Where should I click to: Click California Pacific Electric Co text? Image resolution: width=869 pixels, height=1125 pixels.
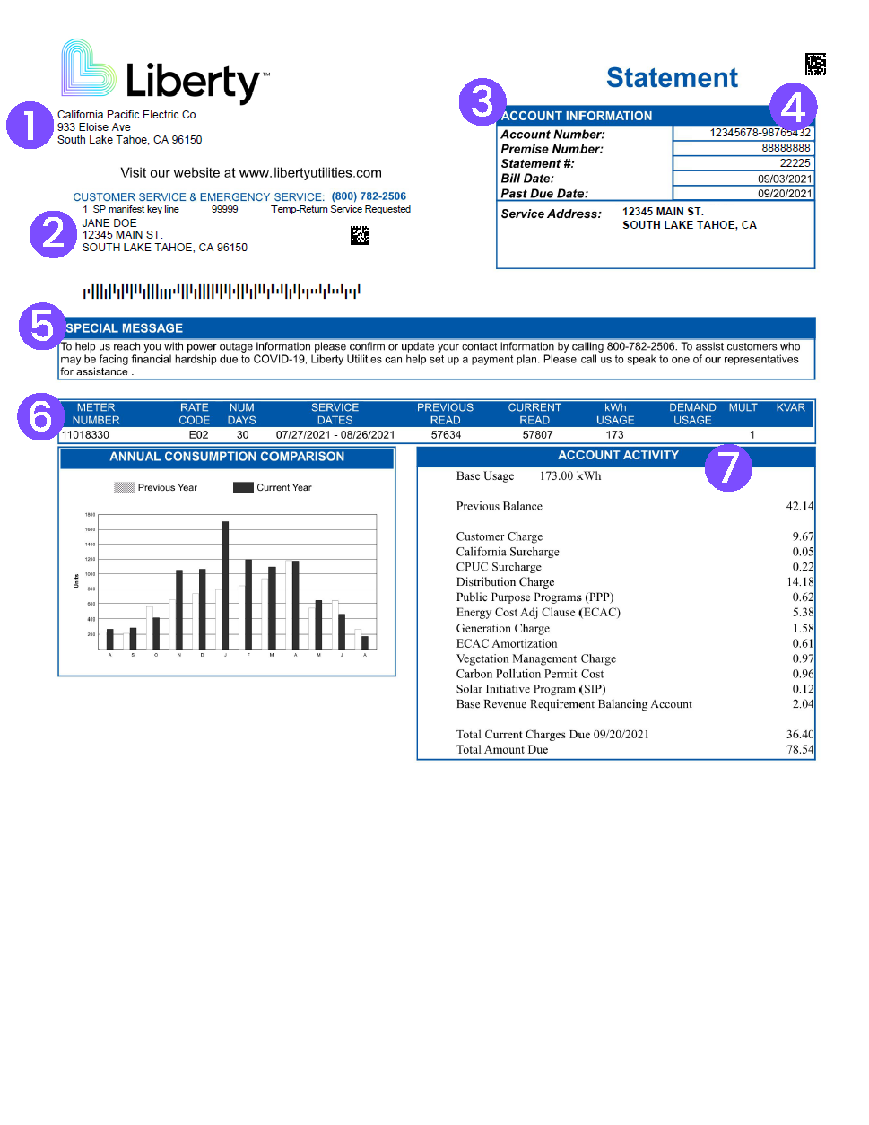[126, 115]
